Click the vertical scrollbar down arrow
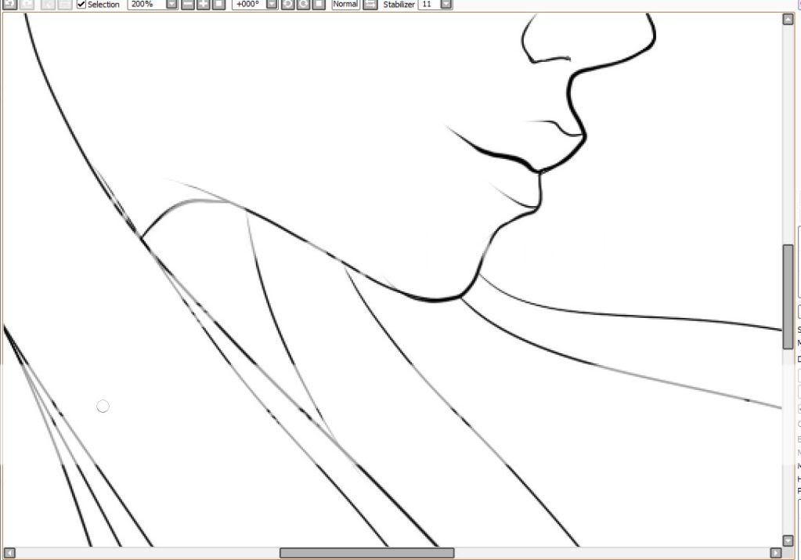 pyautogui.click(x=788, y=540)
